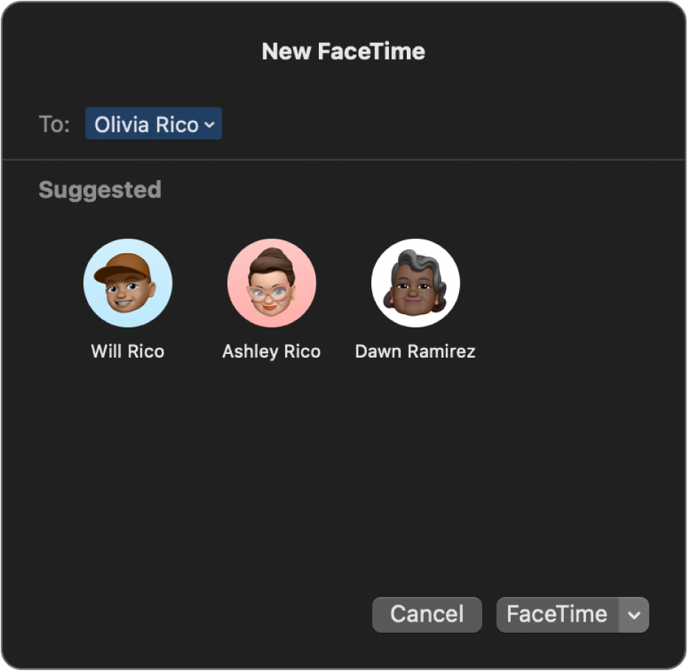The height and width of the screenshot is (671, 688).
Task: Click the blank space right of Dawn Ramirez
Action: point(576,295)
